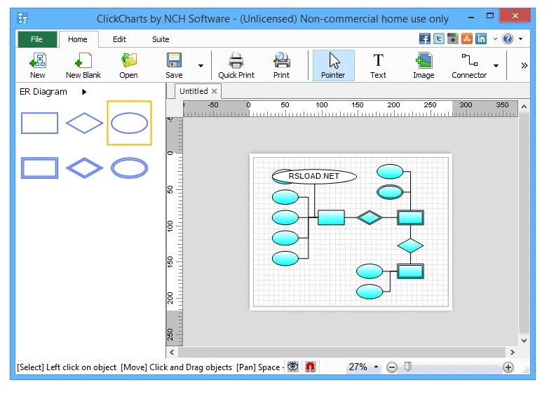Image resolution: width=549 pixels, height=394 pixels.
Task: Click the horizontal scrollbar right arrow
Action: click(x=513, y=353)
